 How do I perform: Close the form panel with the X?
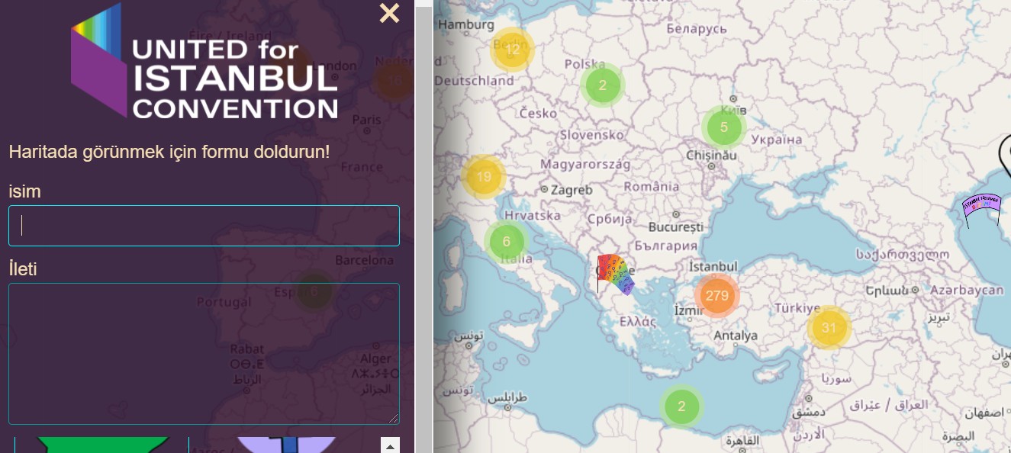point(389,13)
